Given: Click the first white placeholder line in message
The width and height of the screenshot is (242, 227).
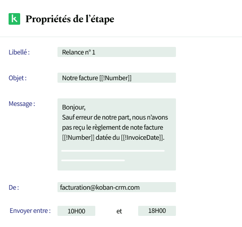Looking at the screenshot, I should point(113,151).
